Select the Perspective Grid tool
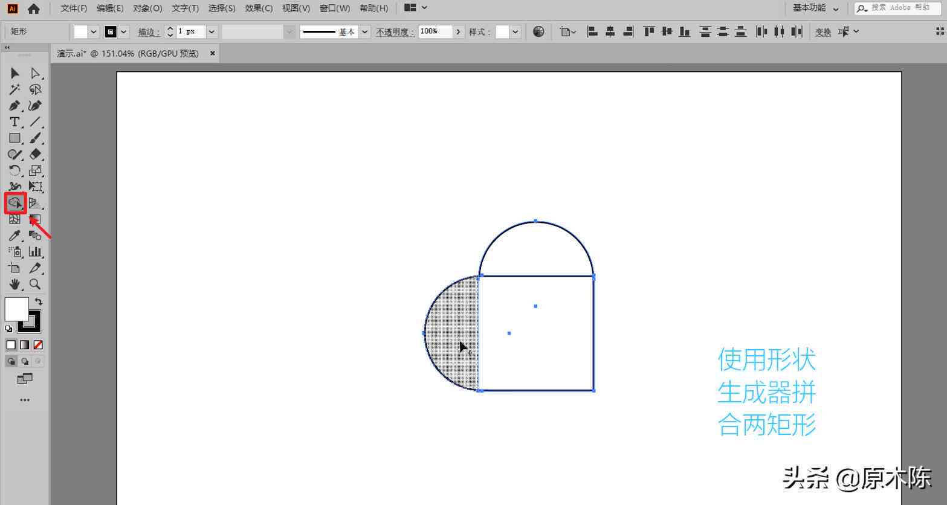Screen dimensions: 947x505 pos(36,204)
